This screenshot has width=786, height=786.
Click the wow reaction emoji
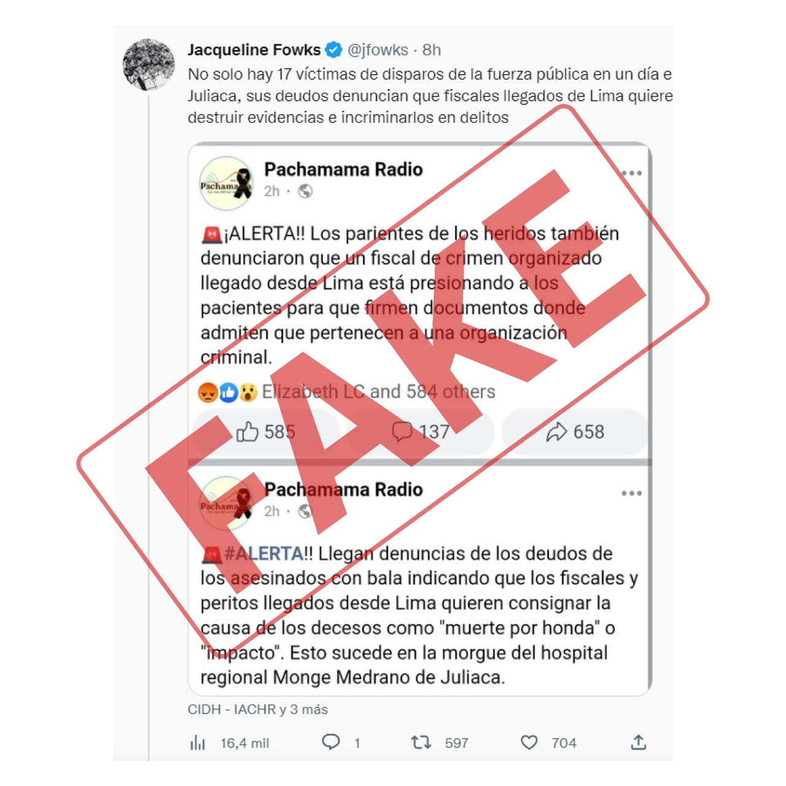pos(247,392)
